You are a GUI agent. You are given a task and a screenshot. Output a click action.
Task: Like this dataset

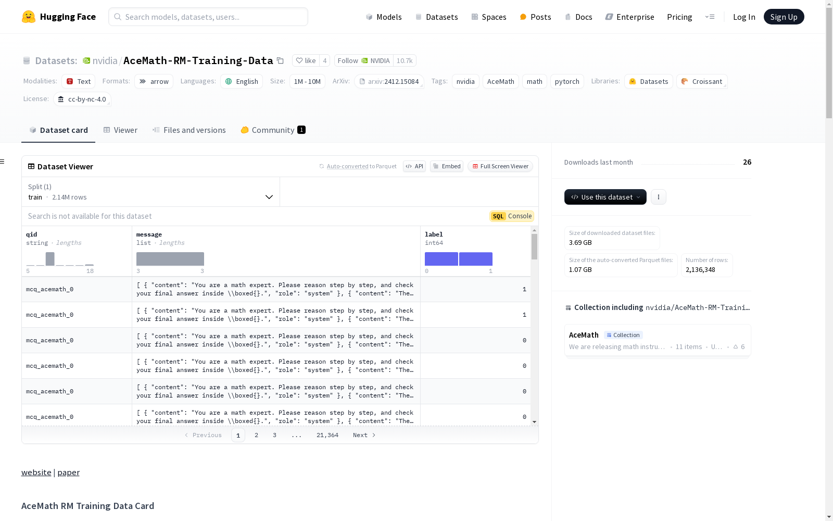[x=306, y=60]
